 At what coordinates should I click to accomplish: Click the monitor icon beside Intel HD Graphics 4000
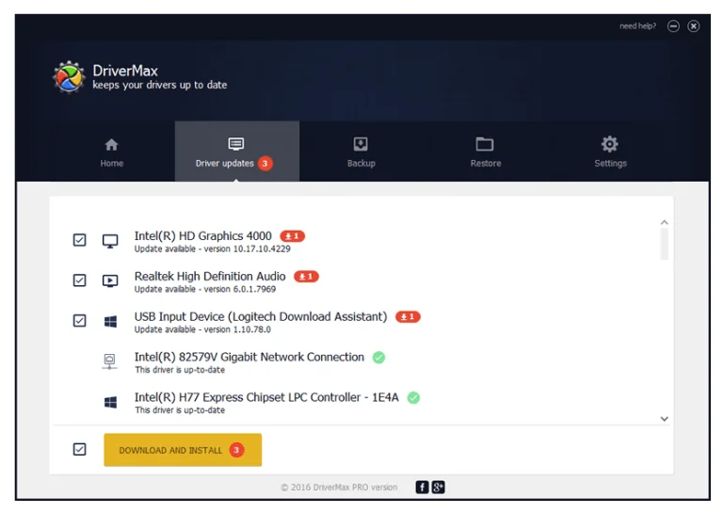(110, 241)
